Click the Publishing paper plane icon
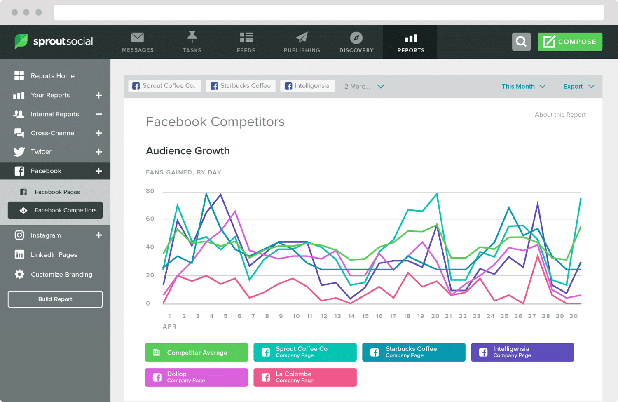 (x=301, y=37)
